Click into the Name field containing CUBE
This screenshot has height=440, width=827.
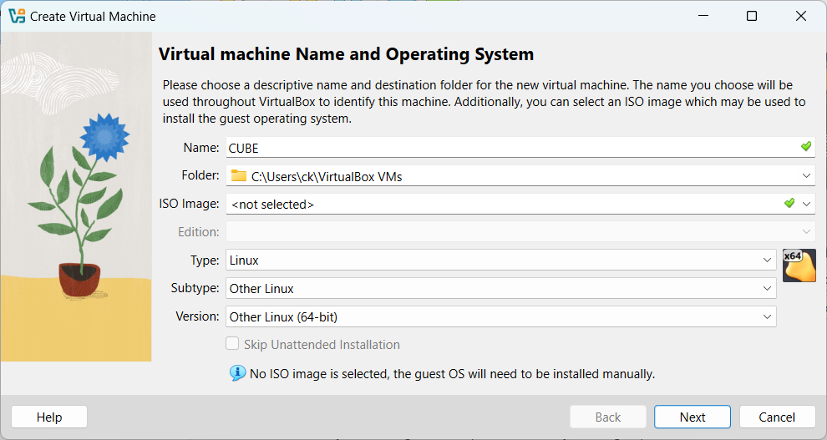click(x=501, y=148)
